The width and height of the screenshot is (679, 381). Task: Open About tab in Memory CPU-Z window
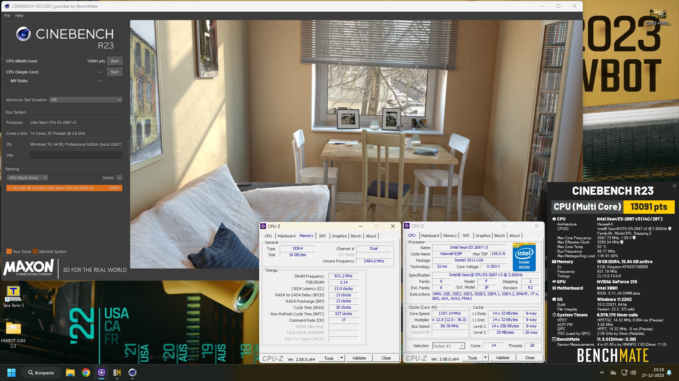(371, 236)
